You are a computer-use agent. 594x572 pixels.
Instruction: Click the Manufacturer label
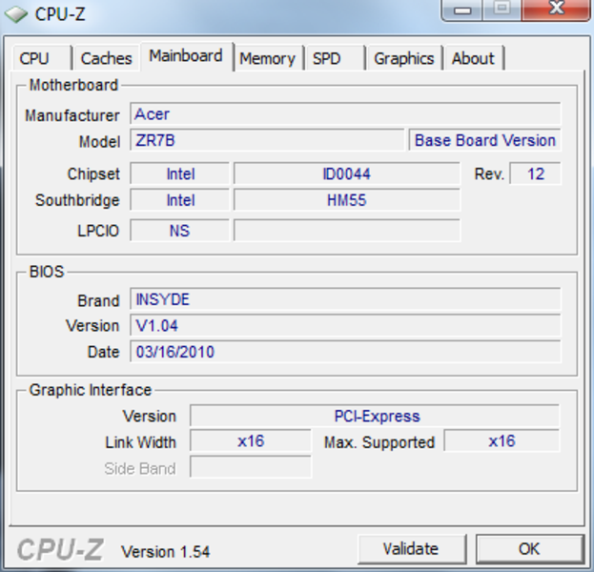tap(72, 115)
